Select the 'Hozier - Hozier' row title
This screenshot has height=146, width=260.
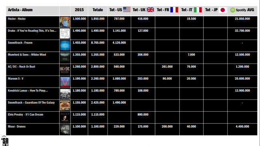tap(17, 19)
